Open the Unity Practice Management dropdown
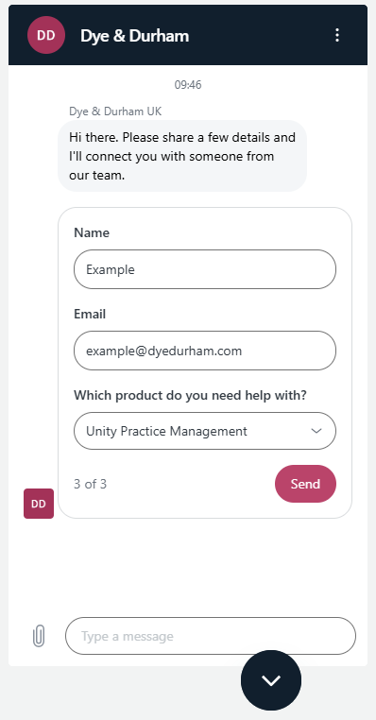 [x=205, y=431]
